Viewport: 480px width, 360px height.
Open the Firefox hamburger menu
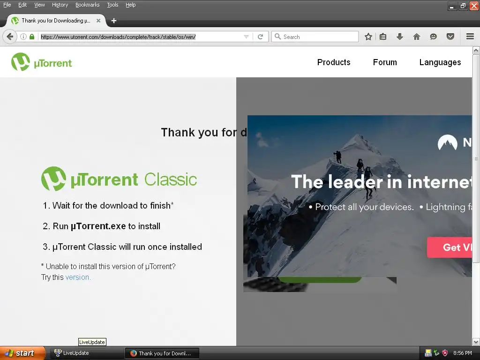[470, 37]
